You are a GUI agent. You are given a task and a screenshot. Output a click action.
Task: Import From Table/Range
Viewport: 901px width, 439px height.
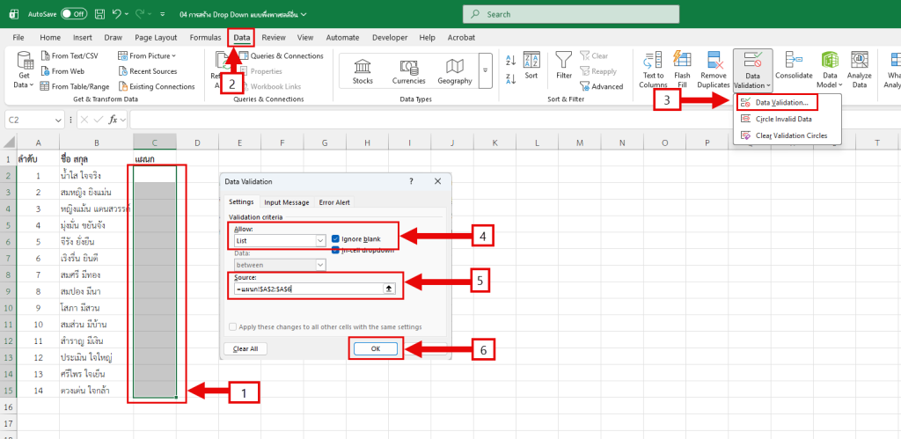76,87
